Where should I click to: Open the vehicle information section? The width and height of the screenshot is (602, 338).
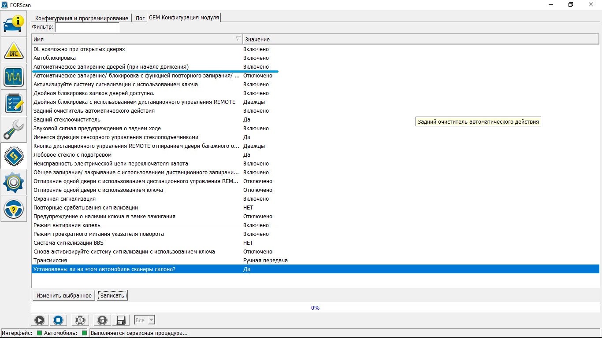coord(14,24)
